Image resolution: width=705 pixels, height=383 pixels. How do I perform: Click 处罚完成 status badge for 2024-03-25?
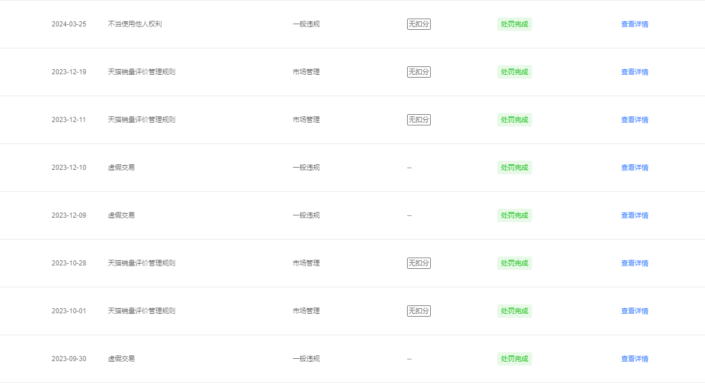coord(515,24)
